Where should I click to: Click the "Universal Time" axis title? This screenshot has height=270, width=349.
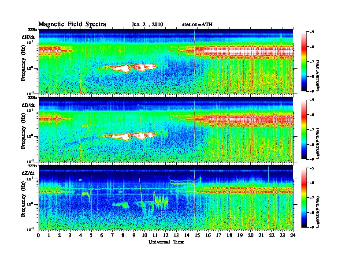pyautogui.click(x=166, y=242)
